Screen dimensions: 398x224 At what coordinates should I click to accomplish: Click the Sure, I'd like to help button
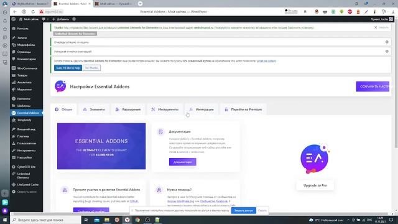coord(68,68)
